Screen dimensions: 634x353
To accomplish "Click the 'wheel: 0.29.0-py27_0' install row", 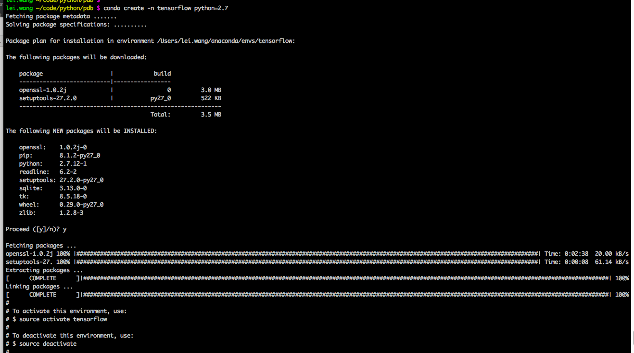I will coord(62,205).
